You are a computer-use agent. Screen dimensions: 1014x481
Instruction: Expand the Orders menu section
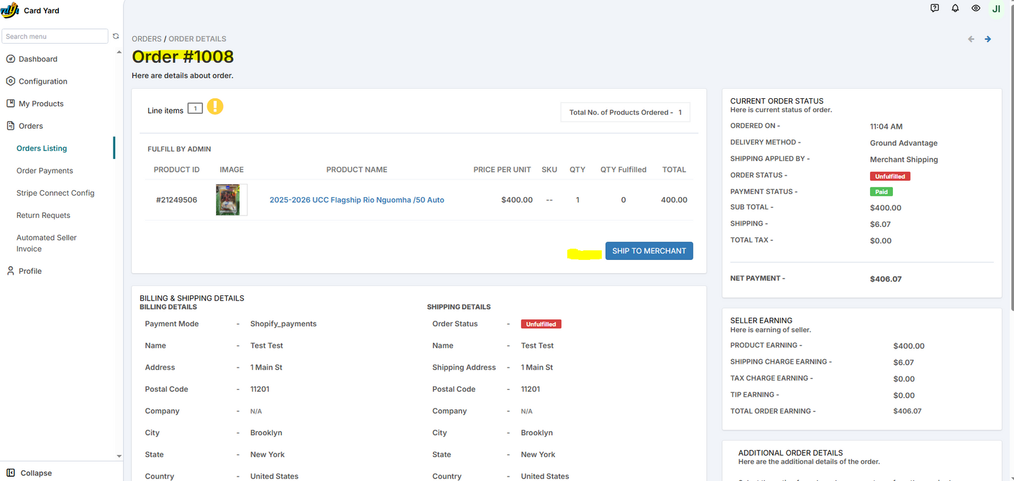(30, 126)
